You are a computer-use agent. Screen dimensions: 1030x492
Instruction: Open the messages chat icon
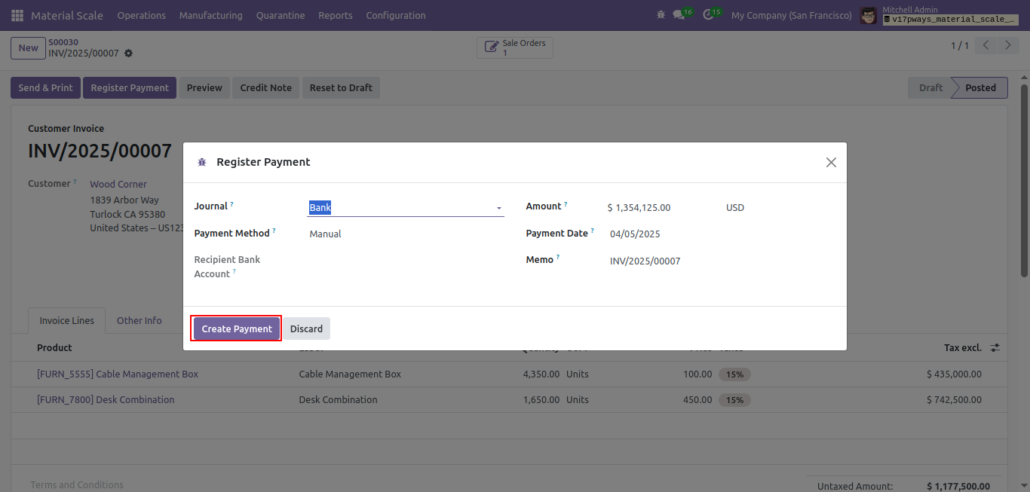pyautogui.click(x=679, y=15)
